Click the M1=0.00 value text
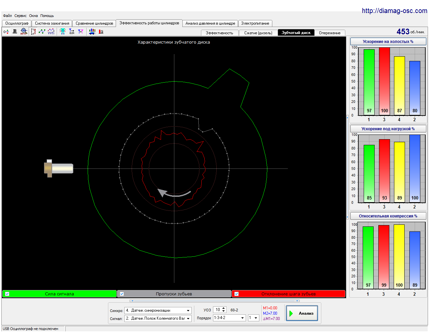The width and height of the screenshot is (432, 333). point(270,308)
